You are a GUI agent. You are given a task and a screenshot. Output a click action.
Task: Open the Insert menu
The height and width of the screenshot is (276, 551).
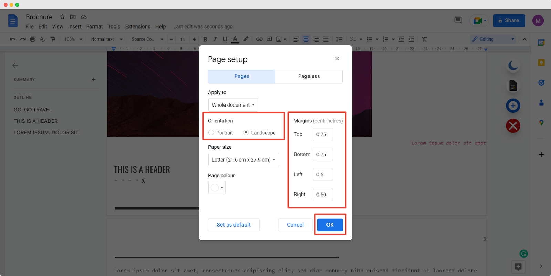[75, 26]
